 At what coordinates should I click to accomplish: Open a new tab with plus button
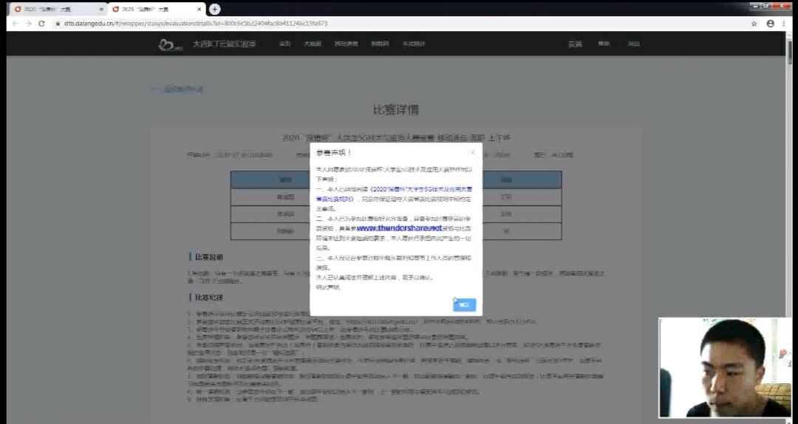point(214,9)
